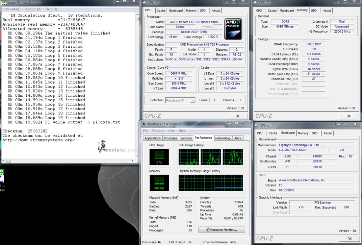This screenshot has width=362, height=245.
Task: Click Super PI horizontal scrollbar right arrow
Action: click(x=133, y=160)
